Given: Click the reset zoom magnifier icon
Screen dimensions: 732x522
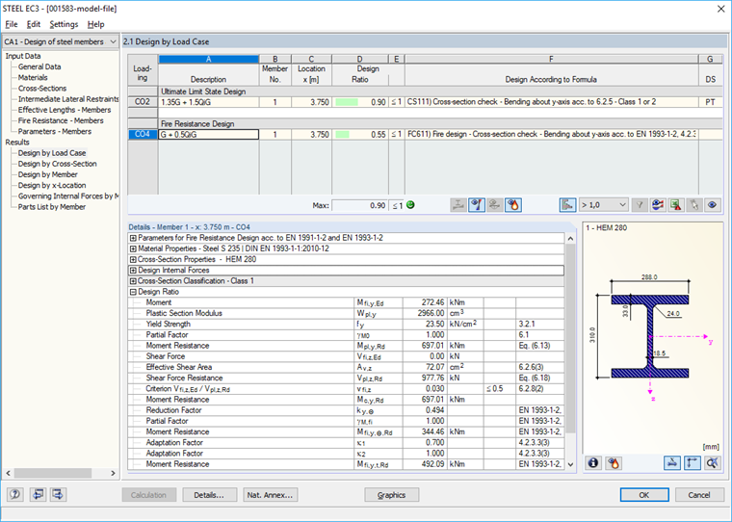Looking at the screenshot, I should [713, 463].
